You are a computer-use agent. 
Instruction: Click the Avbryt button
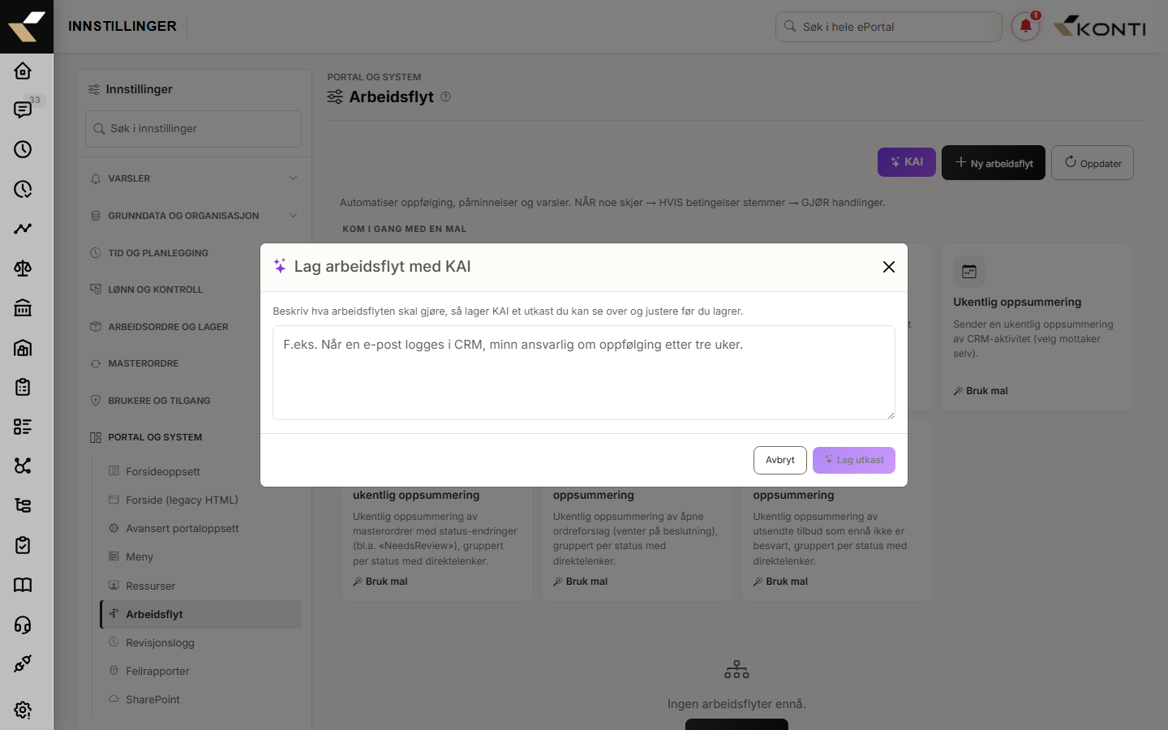pos(780,460)
